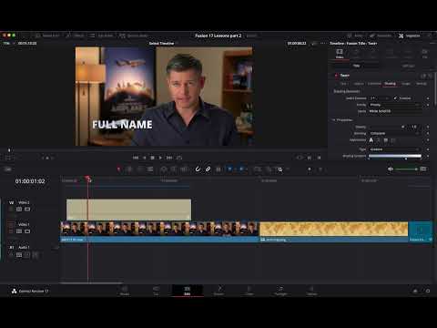Play the timeline forward
The height and width of the screenshot is (328, 437).
pyautogui.click(x=160, y=158)
